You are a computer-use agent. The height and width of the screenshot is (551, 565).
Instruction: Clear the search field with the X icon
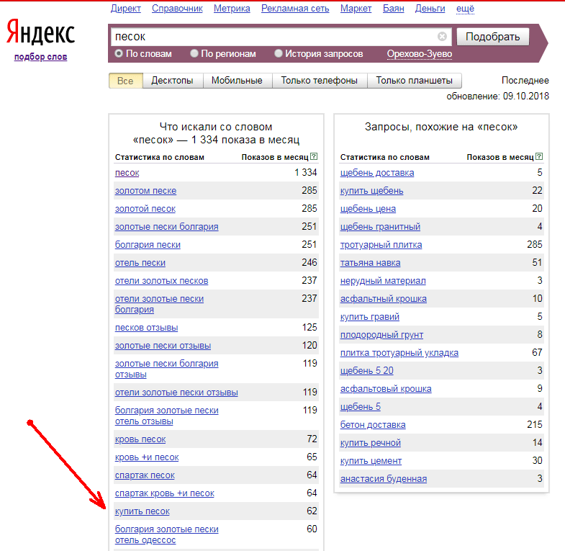[x=442, y=37]
